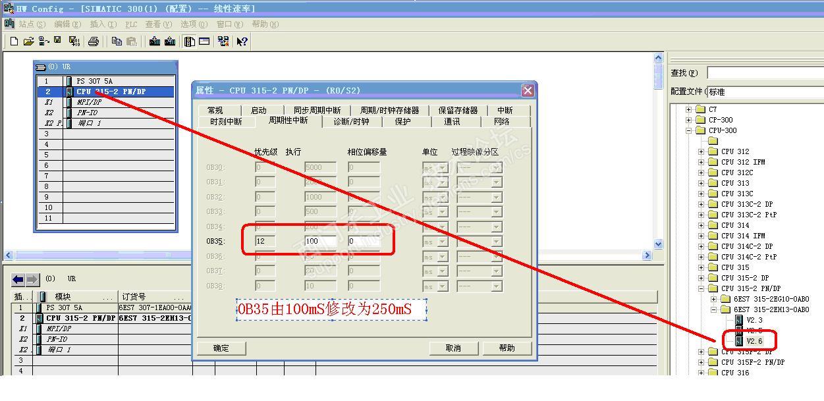Open the 选项 menu
The height and width of the screenshot is (401, 824).
194,24
